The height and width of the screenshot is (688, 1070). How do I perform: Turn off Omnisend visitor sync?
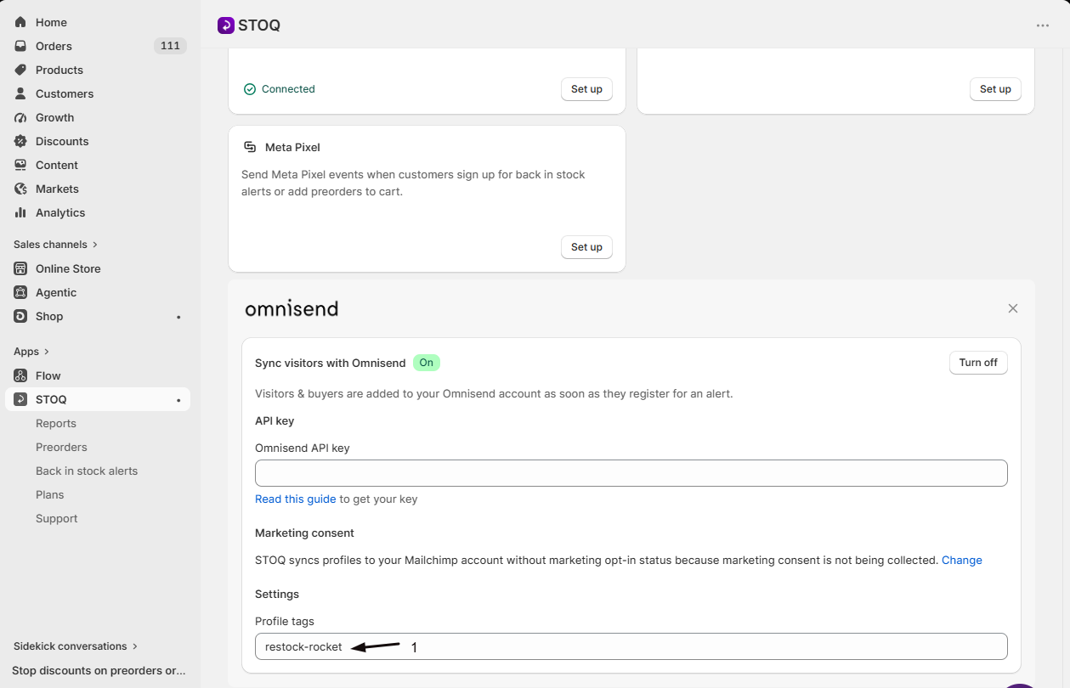point(978,363)
